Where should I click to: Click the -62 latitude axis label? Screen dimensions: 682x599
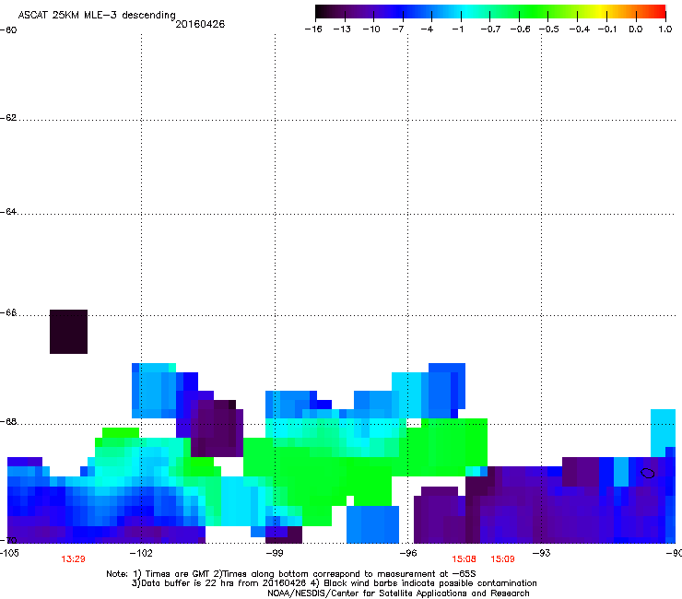(8, 118)
